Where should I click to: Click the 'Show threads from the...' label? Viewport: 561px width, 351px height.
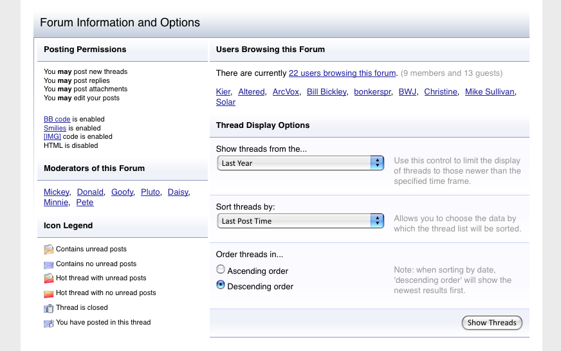point(261,149)
